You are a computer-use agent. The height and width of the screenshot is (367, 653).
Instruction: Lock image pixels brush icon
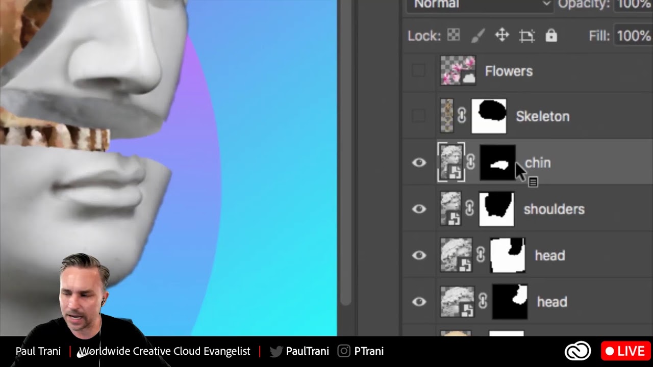(478, 35)
